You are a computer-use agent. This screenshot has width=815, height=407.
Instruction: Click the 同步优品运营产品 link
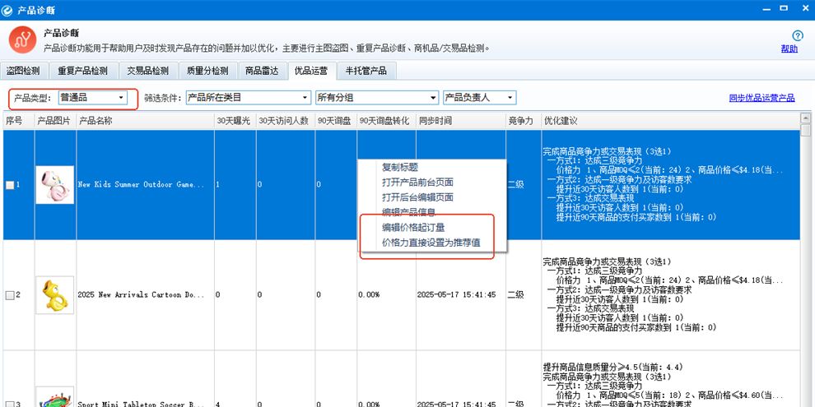[x=761, y=98]
